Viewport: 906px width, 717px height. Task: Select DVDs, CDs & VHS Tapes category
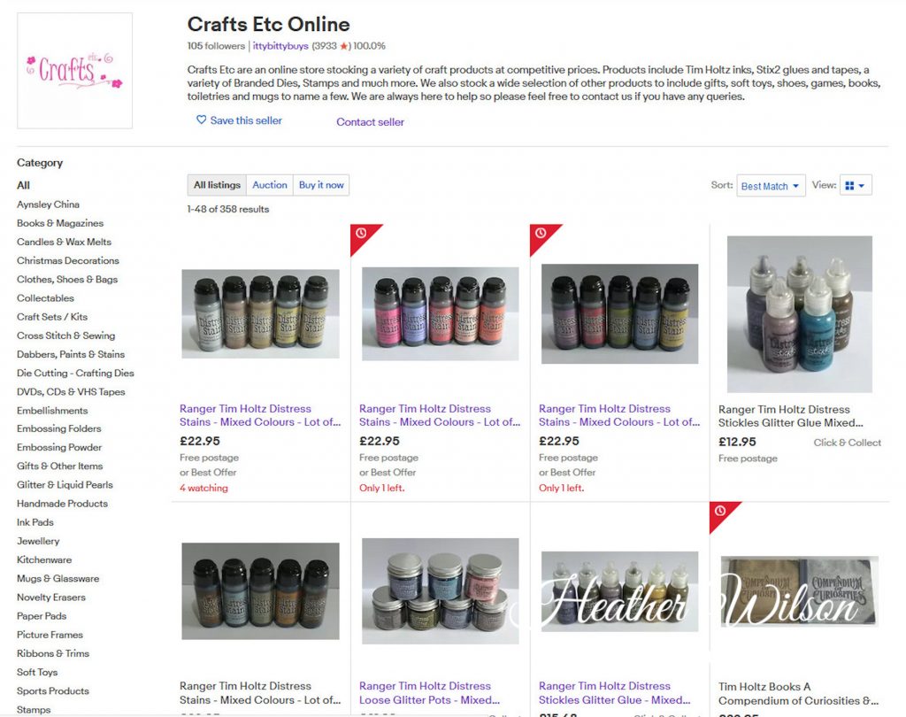[71, 391]
